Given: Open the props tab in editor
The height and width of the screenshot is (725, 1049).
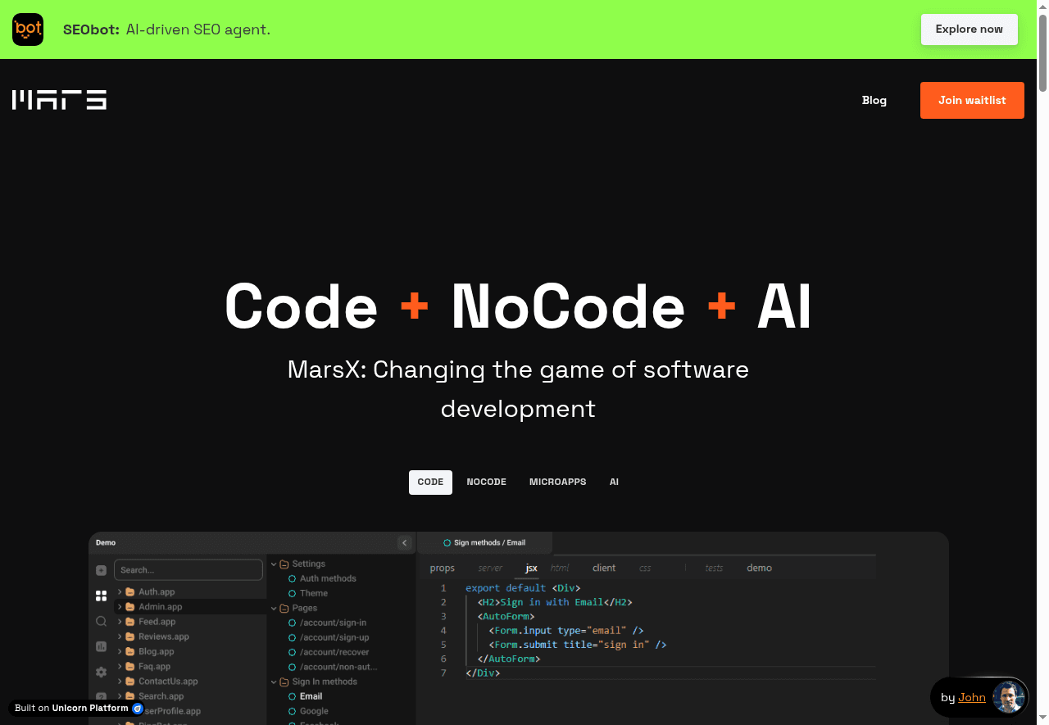Looking at the screenshot, I should coord(442,568).
